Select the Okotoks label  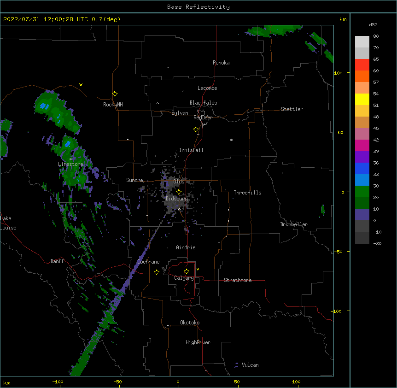tap(190, 323)
